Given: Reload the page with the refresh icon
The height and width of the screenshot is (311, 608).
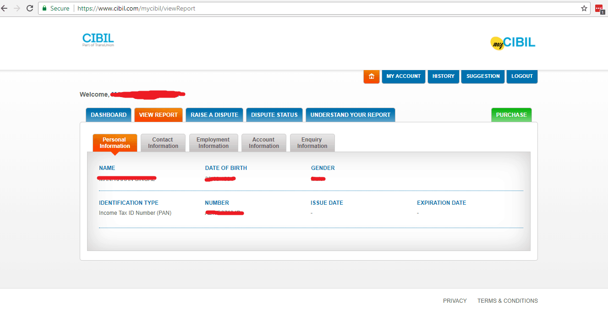Looking at the screenshot, I should [x=30, y=8].
